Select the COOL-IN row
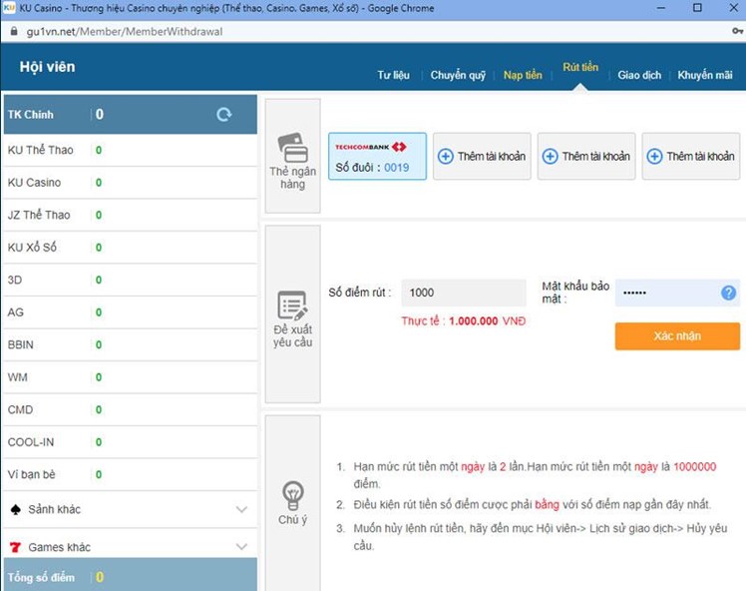Viewport: 746px width, 591px height. pos(131,442)
